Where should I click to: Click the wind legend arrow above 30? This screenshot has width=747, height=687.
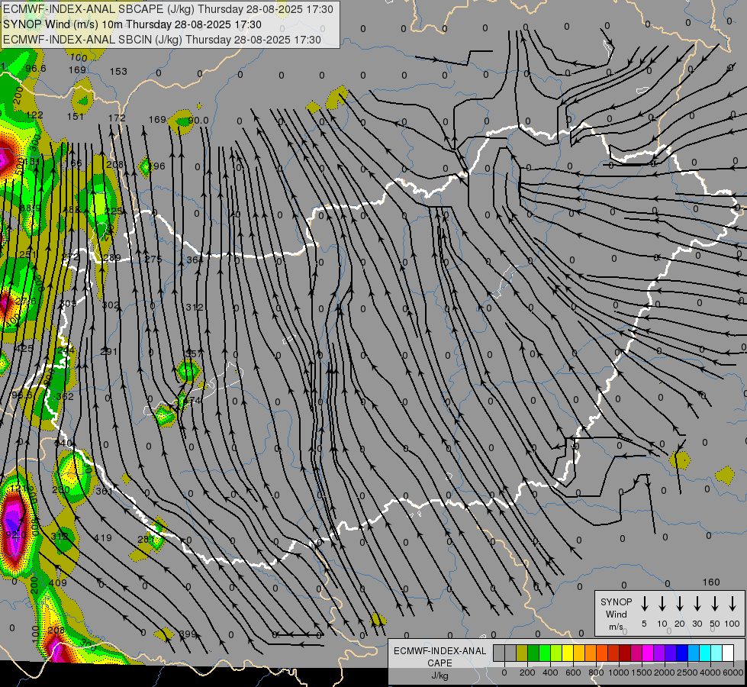point(697,604)
